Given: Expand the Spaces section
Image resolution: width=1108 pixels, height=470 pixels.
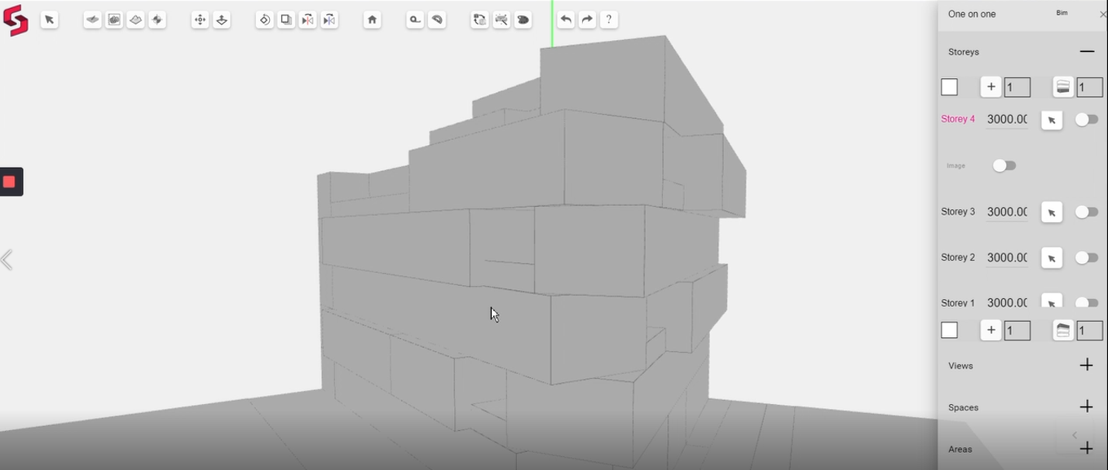Looking at the screenshot, I should pyautogui.click(x=1086, y=406).
